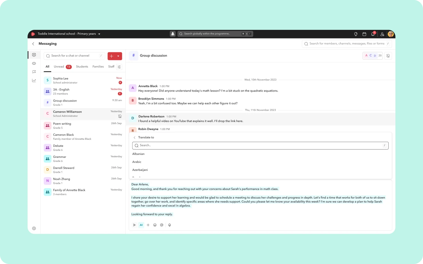Switch to the Families tab
This screenshot has height=264, width=423.
98,67
